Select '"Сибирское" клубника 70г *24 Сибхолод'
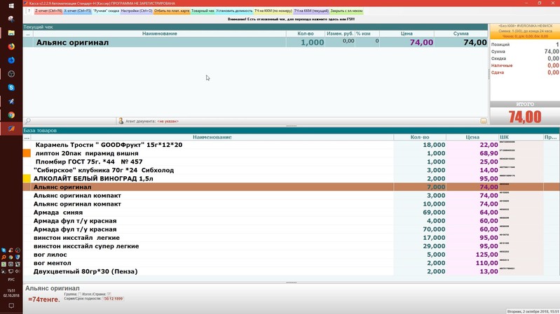The height and width of the screenshot is (314, 560). 291,170
